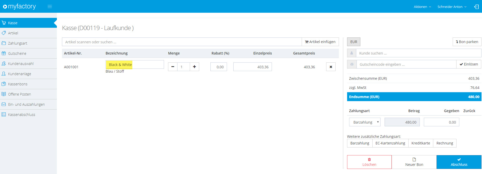Open the Aktionen dropdown menu
The height and width of the screenshot is (174, 482).
coord(422,7)
